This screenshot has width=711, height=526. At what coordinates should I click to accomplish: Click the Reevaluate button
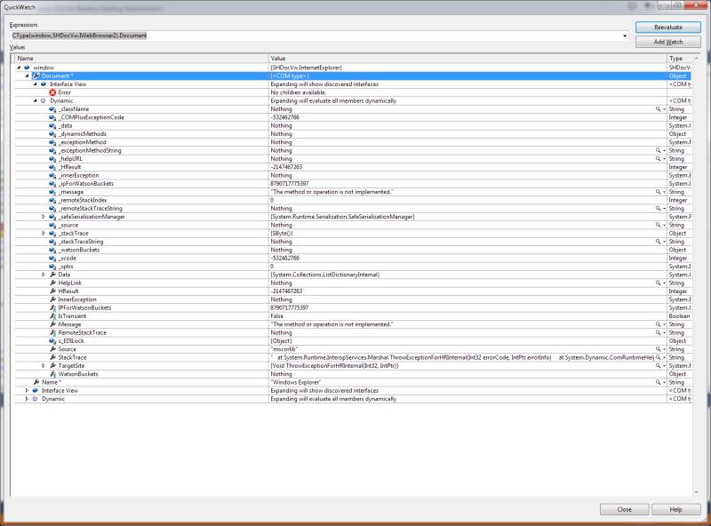point(668,28)
